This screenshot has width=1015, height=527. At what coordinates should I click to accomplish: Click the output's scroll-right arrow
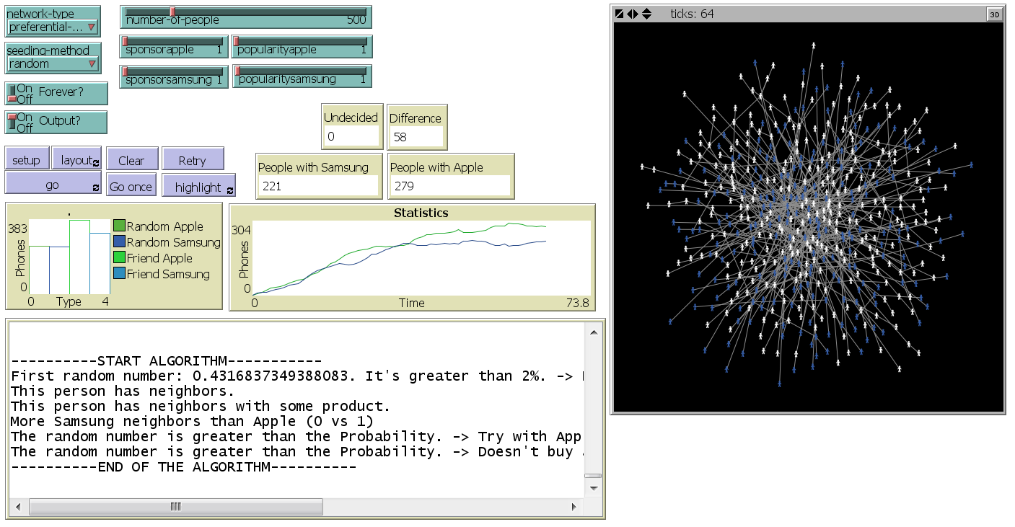pyautogui.click(x=575, y=507)
